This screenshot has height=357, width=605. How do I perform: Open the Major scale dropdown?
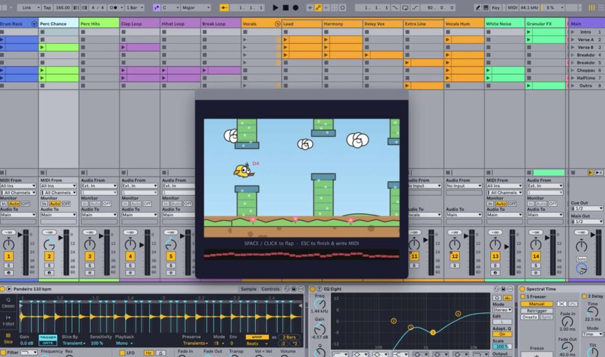(196, 8)
